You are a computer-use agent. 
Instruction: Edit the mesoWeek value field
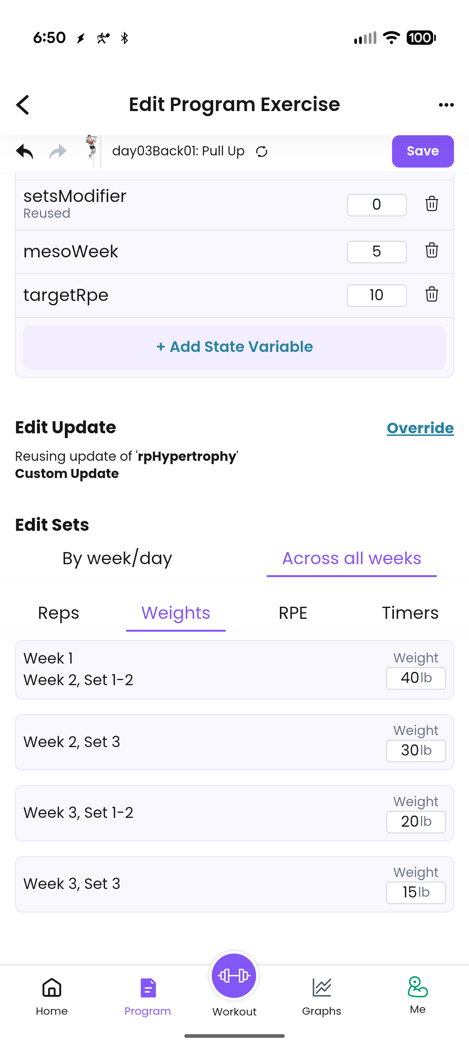pos(376,251)
